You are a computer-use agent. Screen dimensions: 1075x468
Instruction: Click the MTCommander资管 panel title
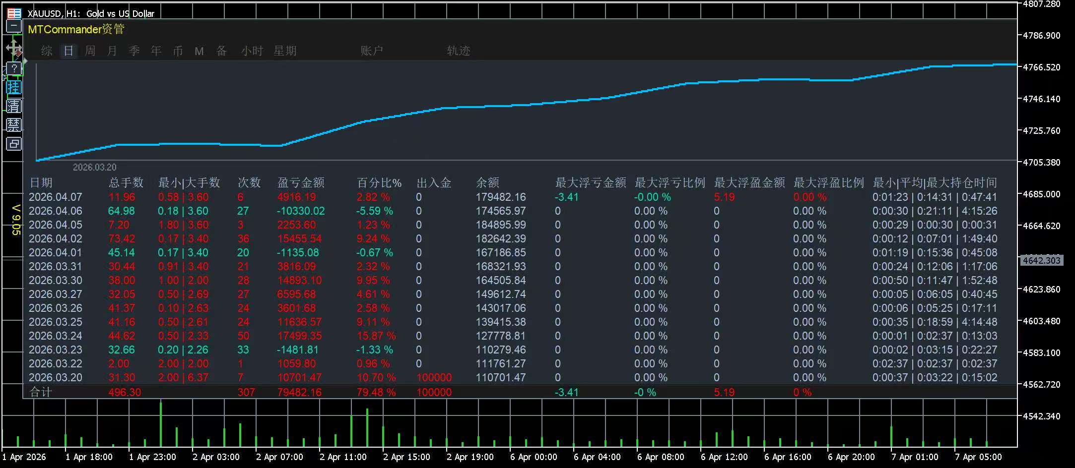click(x=76, y=29)
